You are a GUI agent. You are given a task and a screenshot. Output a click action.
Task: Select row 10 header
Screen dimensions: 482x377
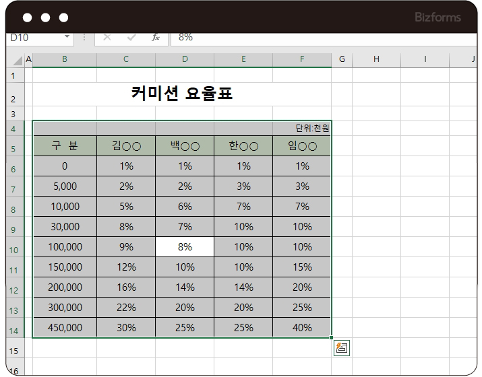[x=13, y=250]
